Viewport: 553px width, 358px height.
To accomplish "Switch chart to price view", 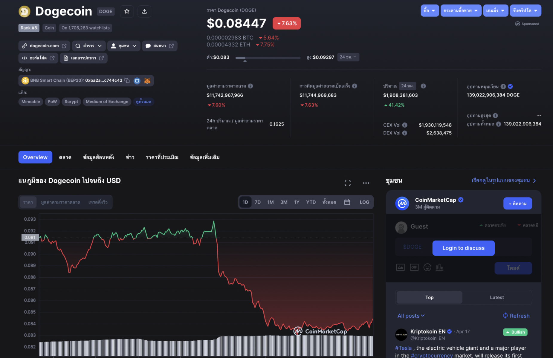I will click(x=28, y=202).
